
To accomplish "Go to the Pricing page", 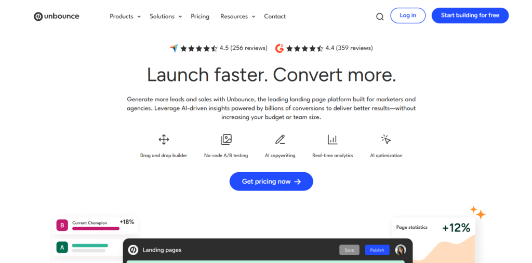I will [200, 17].
